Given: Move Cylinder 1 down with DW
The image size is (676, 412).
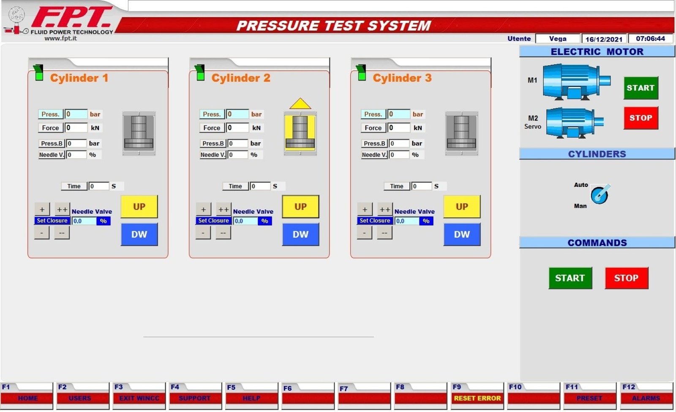Looking at the screenshot, I should (139, 234).
